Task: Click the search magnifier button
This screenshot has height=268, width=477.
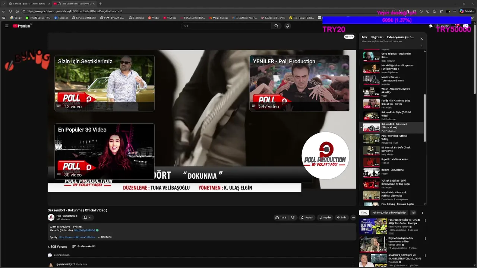Action: (x=276, y=26)
